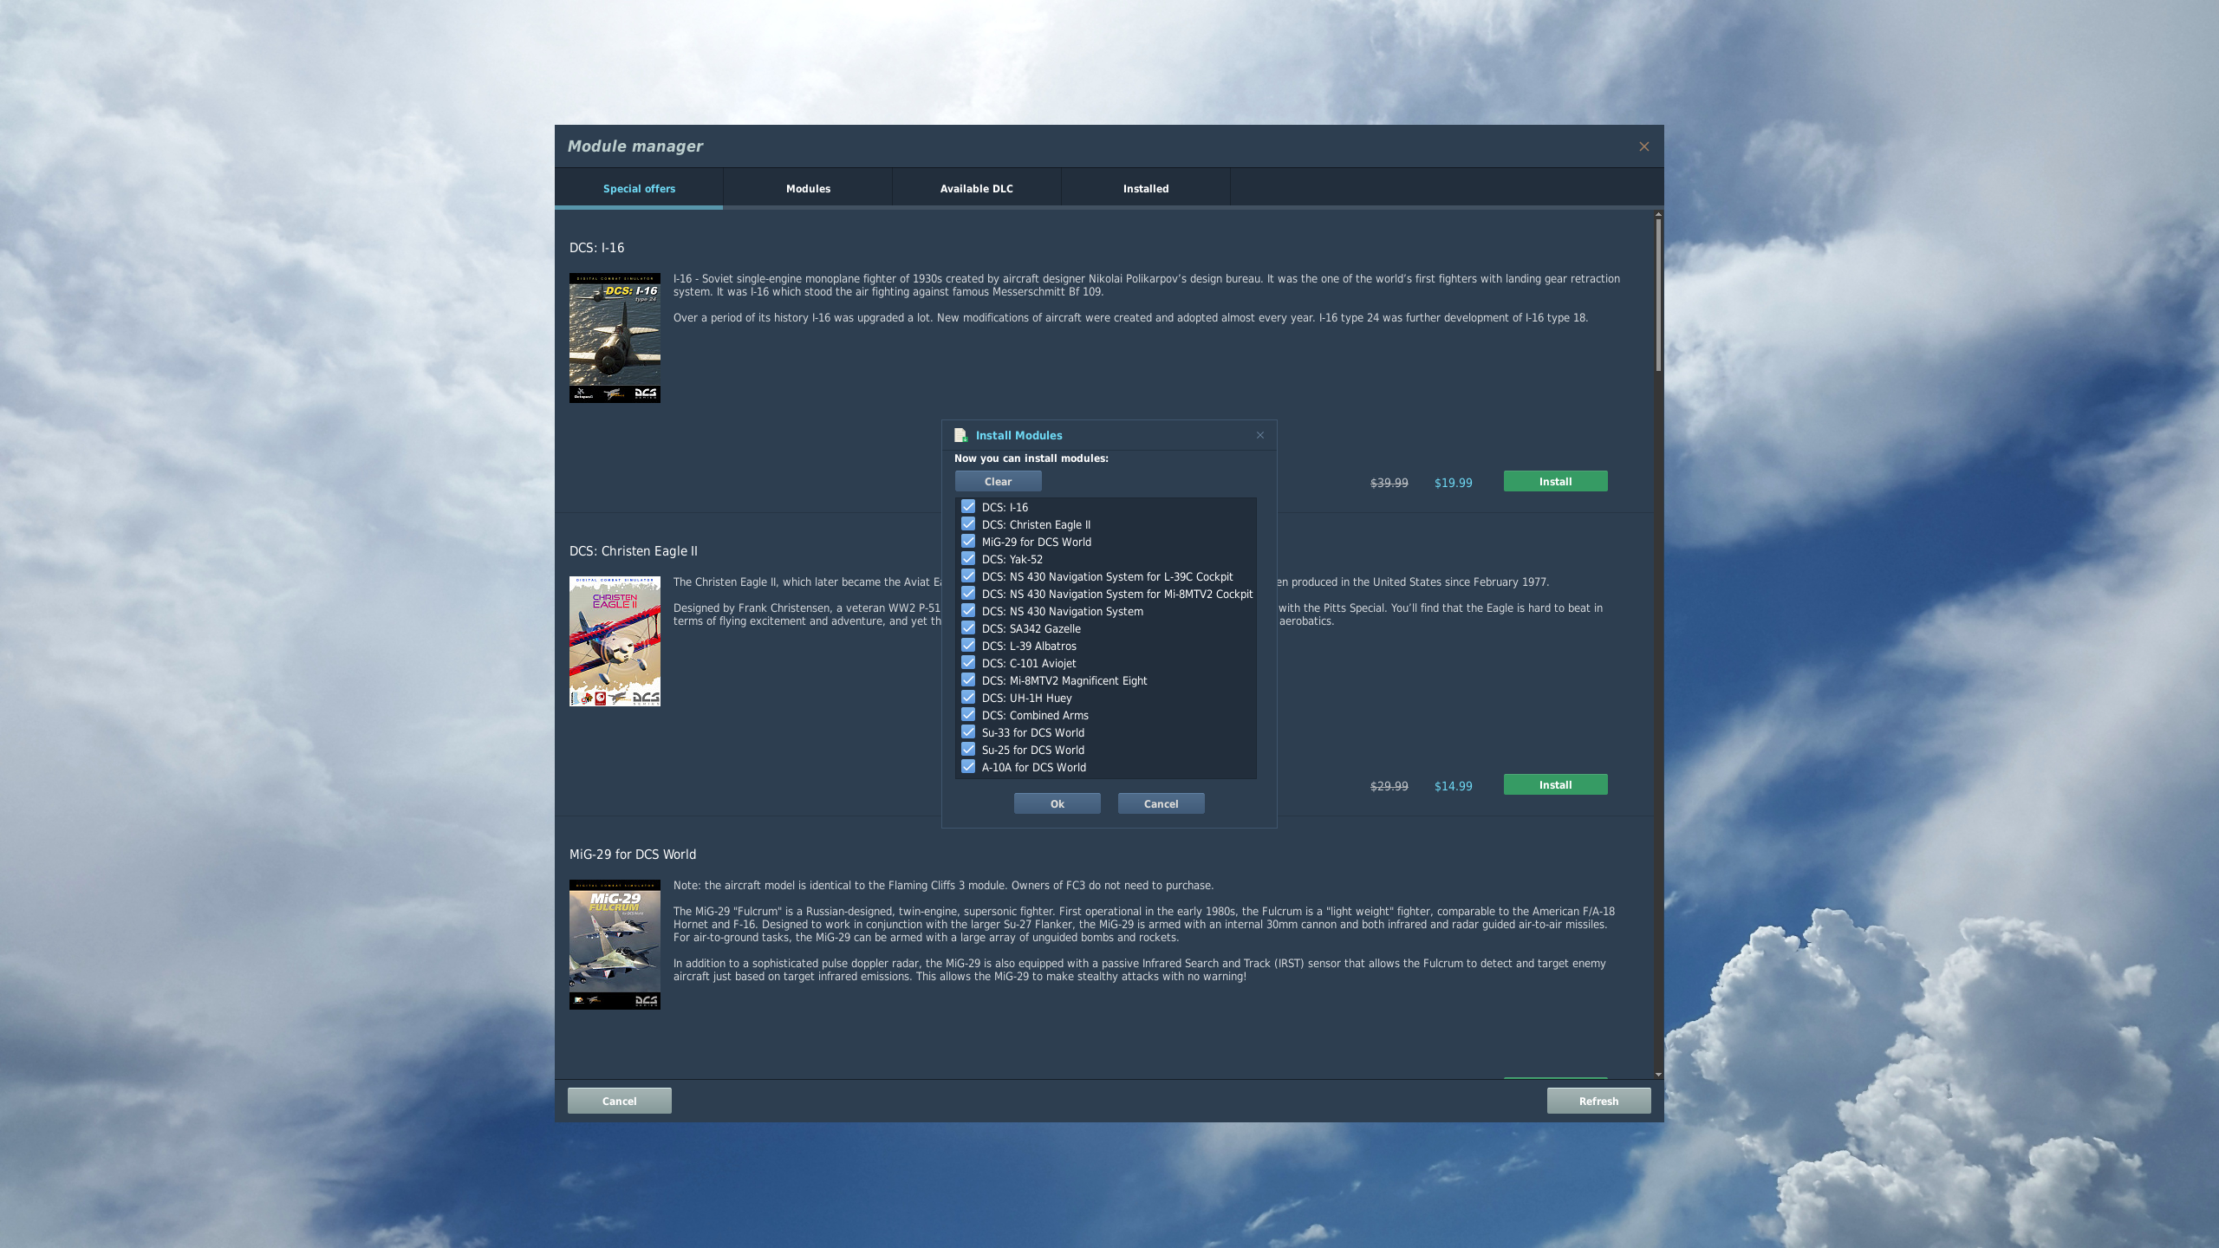Viewport: 2219px width, 1248px height.
Task: Uncheck NS 430 for L-39C Cockpit
Action: (968, 576)
